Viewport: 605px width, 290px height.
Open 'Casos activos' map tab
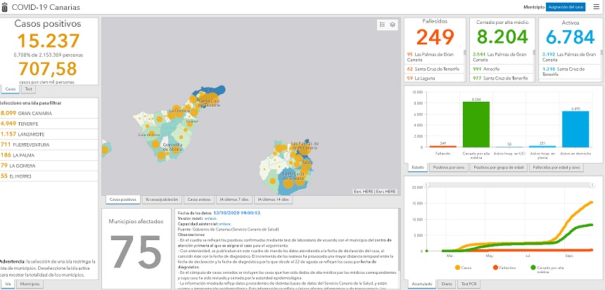click(198, 200)
